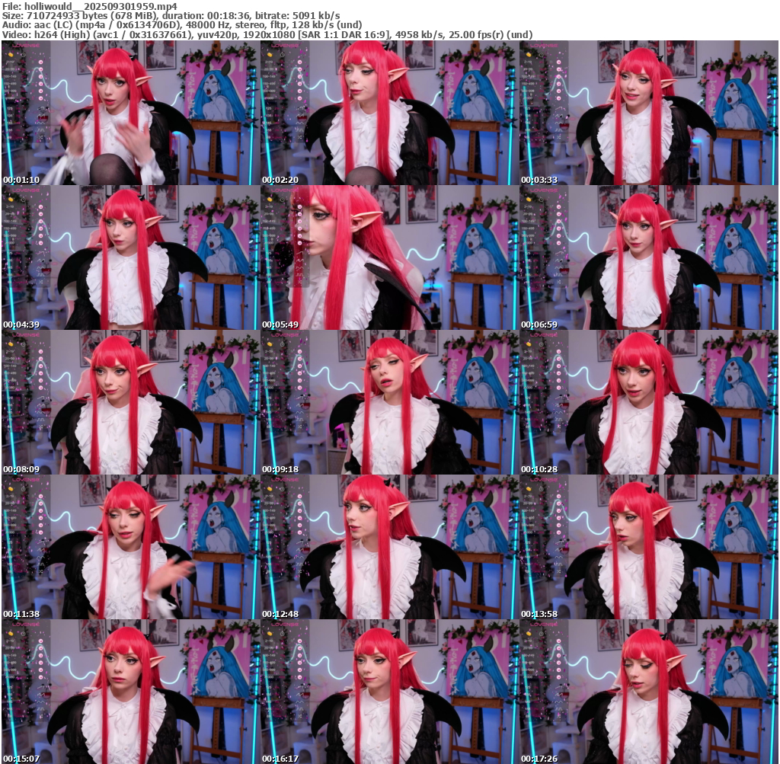Click the frame at 00:13:58

pos(649,547)
